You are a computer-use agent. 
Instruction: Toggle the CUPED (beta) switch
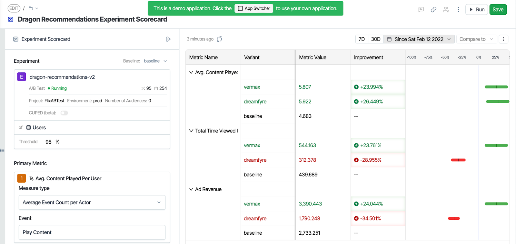point(64,113)
